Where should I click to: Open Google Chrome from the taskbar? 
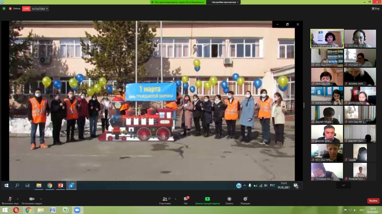(x=28, y=210)
